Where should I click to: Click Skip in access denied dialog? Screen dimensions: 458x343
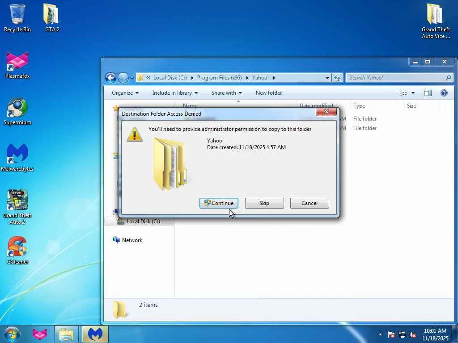click(x=264, y=203)
